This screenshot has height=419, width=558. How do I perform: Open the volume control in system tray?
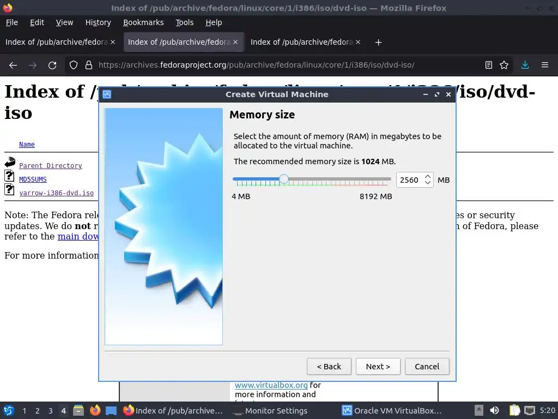coord(494,410)
